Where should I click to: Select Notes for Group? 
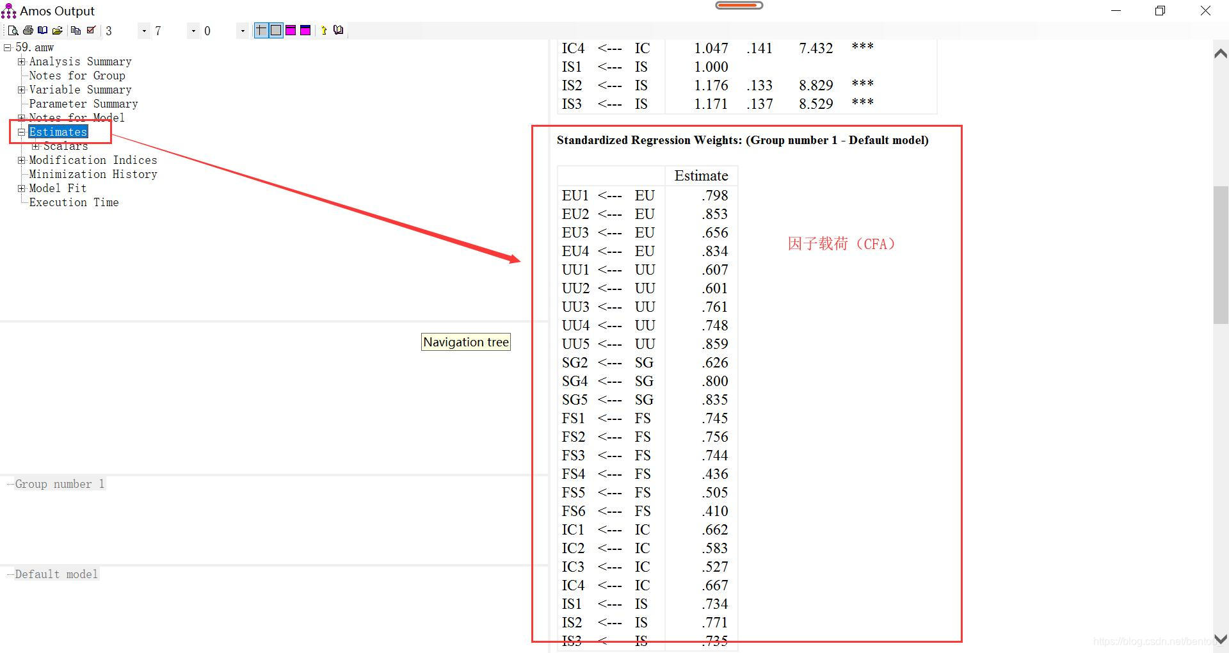(77, 76)
